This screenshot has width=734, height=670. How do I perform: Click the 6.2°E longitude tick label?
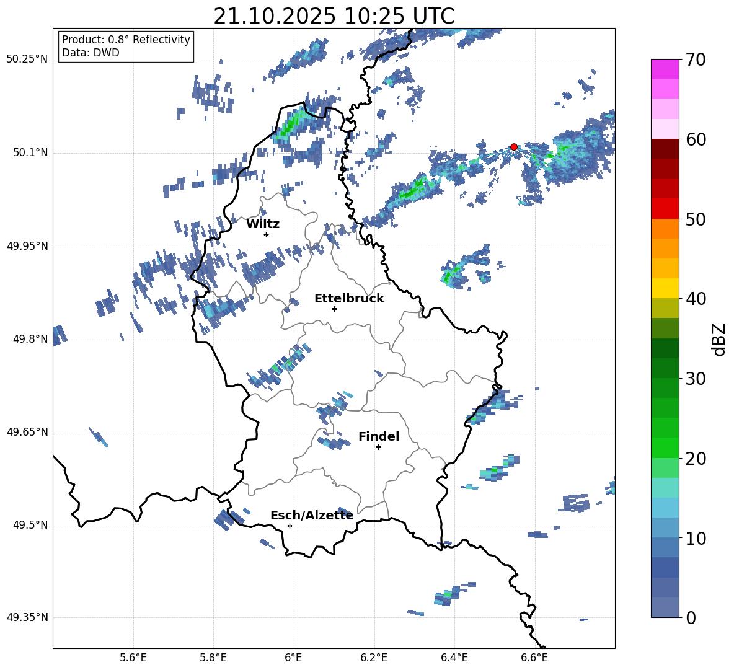coord(374,658)
